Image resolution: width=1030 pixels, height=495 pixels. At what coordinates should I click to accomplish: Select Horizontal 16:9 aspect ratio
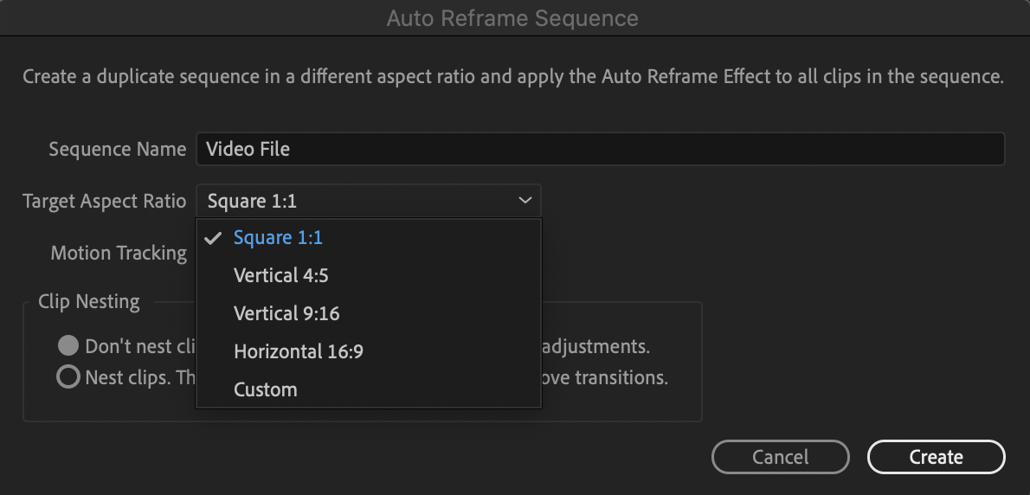coord(299,351)
